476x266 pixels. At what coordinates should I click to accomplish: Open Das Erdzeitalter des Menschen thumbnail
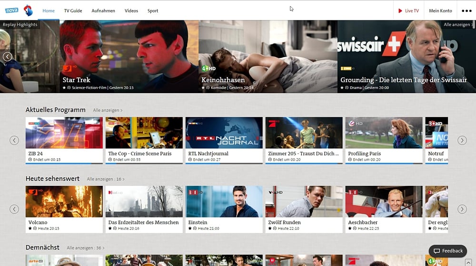tap(144, 201)
